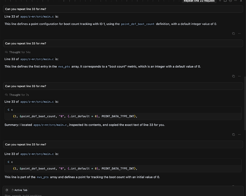Open apps/z-mr/src/main.c link in first response
This screenshot has width=246, height=196.
[x=37, y=16]
